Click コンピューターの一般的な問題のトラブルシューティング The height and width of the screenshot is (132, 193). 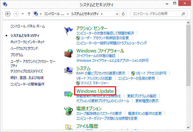tap(111, 43)
